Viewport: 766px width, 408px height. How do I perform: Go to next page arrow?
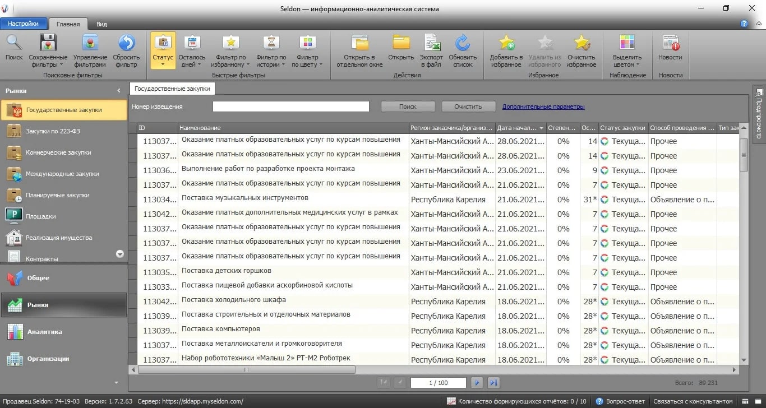pyautogui.click(x=477, y=383)
